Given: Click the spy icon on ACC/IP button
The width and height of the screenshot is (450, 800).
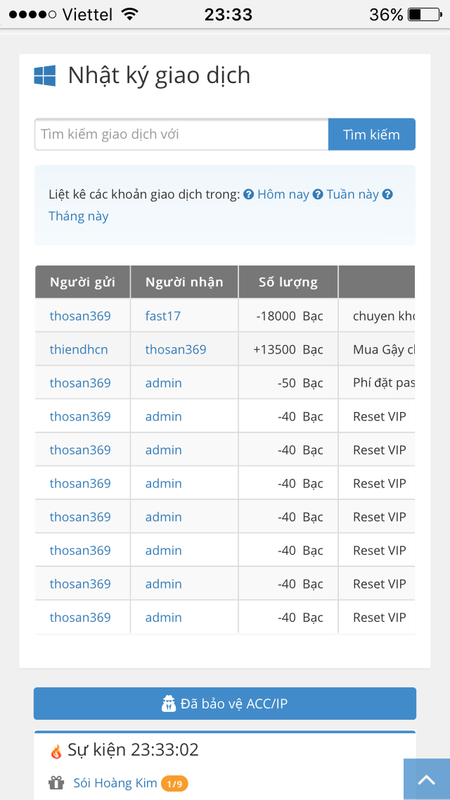Looking at the screenshot, I should [x=168, y=704].
